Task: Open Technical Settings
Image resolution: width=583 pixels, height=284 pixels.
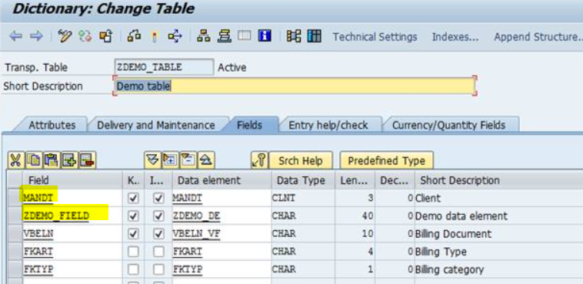Action: pyautogui.click(x=375, y=37)
